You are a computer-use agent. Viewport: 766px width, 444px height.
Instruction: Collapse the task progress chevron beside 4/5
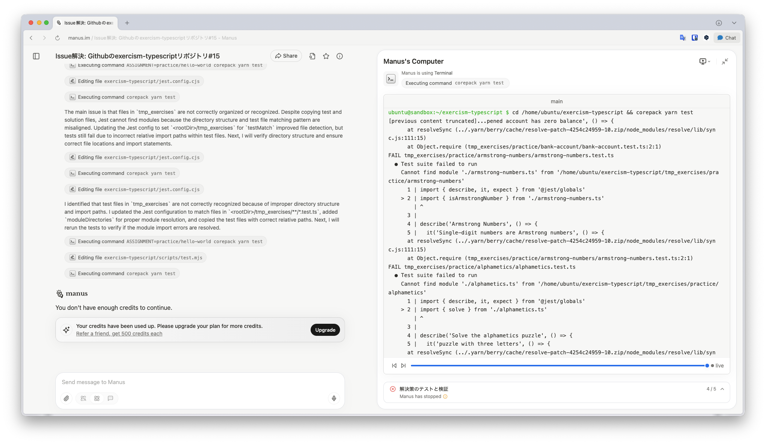click(x=722, y=389)
